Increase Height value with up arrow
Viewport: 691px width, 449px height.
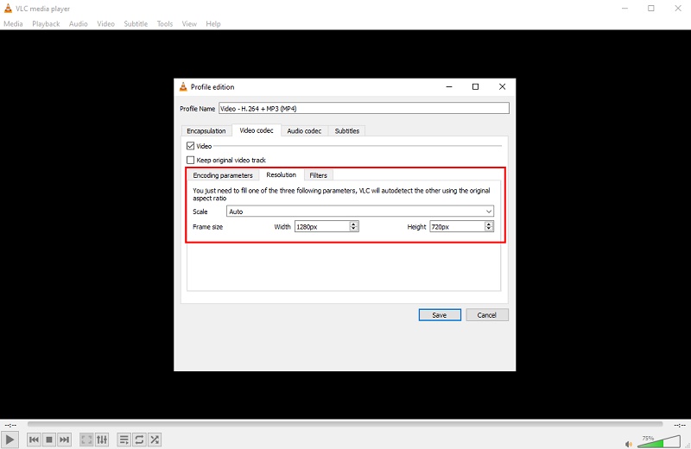488,224
